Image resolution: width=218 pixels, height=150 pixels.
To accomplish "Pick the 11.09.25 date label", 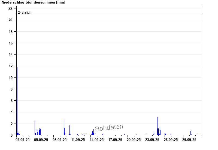I will (x=78, y=140).
